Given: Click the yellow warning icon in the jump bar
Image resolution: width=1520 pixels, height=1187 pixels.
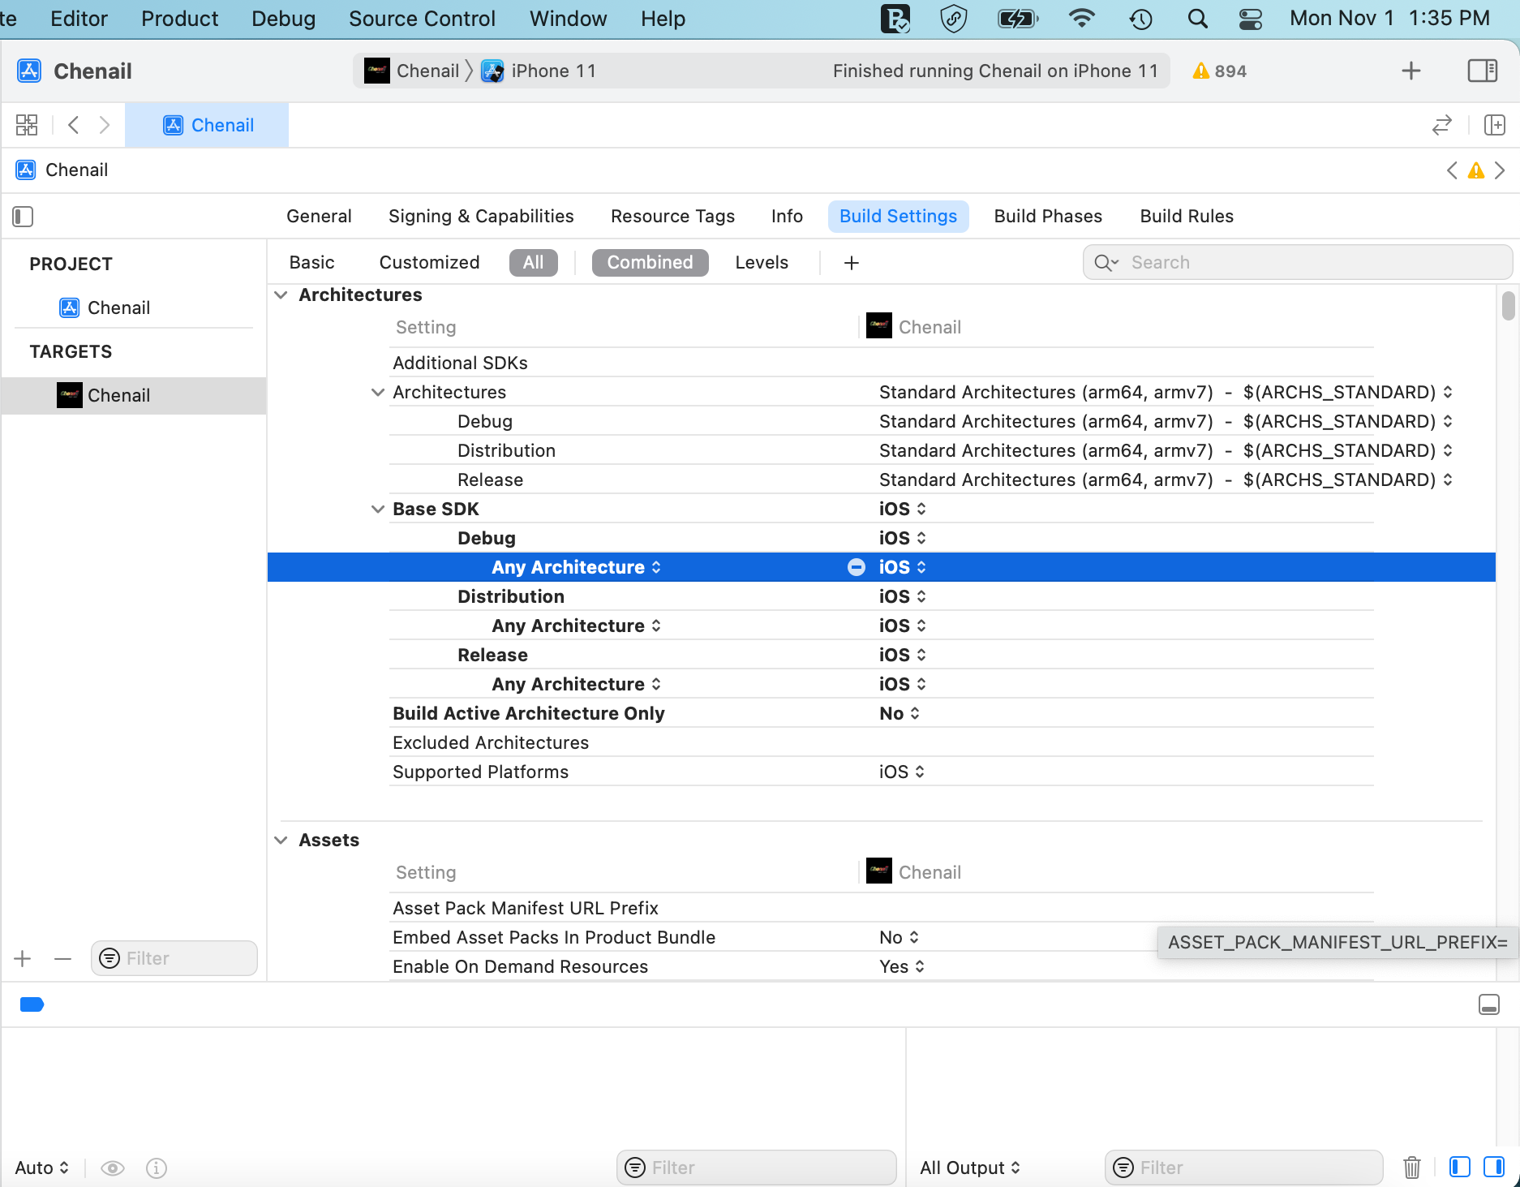Looking at the screenshot, I should (1476, 170).
